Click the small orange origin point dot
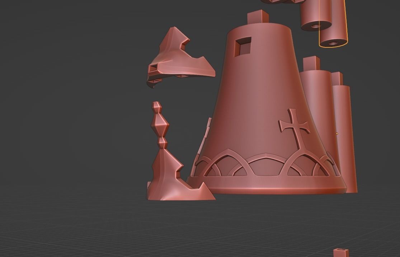 [337, 134]
